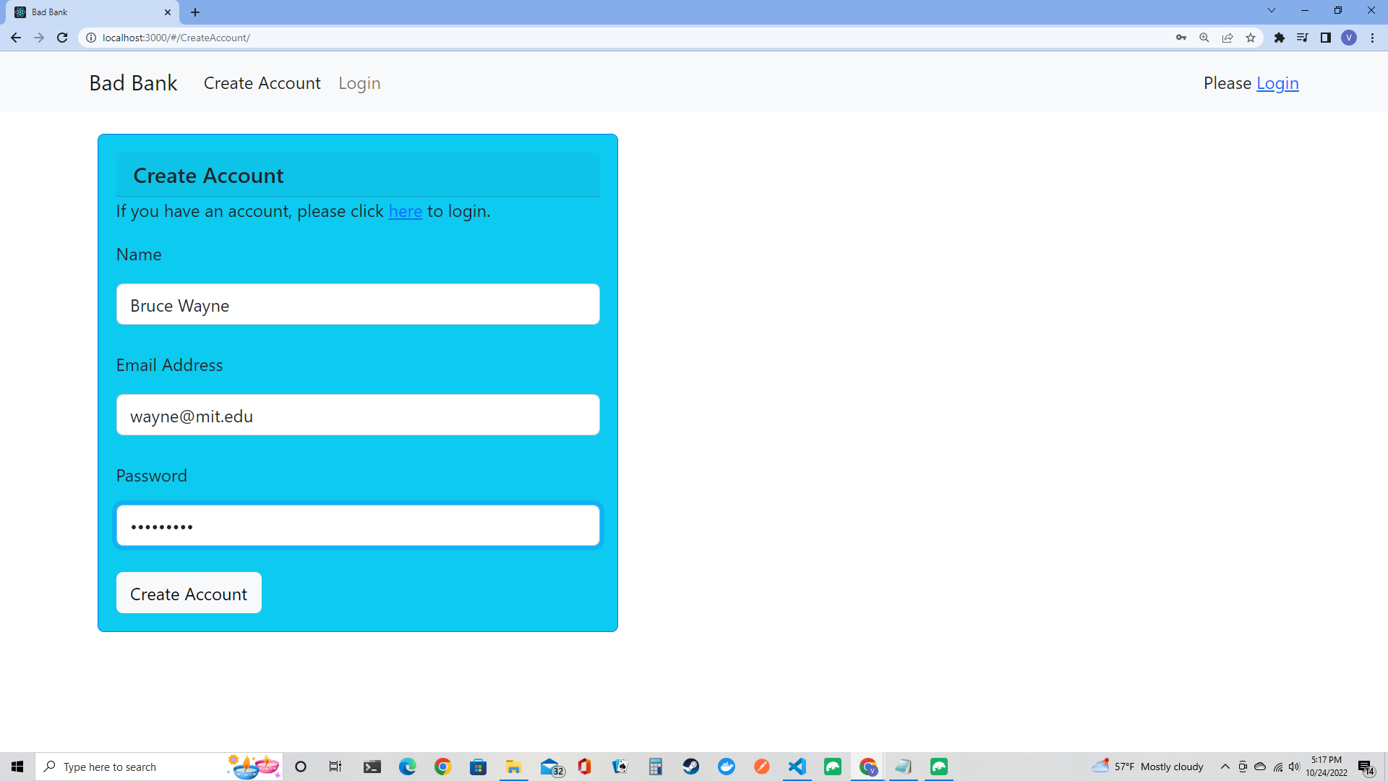Screen dimensions: 1388x781
Task: Open the zoom magnifier in address bar
Action: (1204, 38)
